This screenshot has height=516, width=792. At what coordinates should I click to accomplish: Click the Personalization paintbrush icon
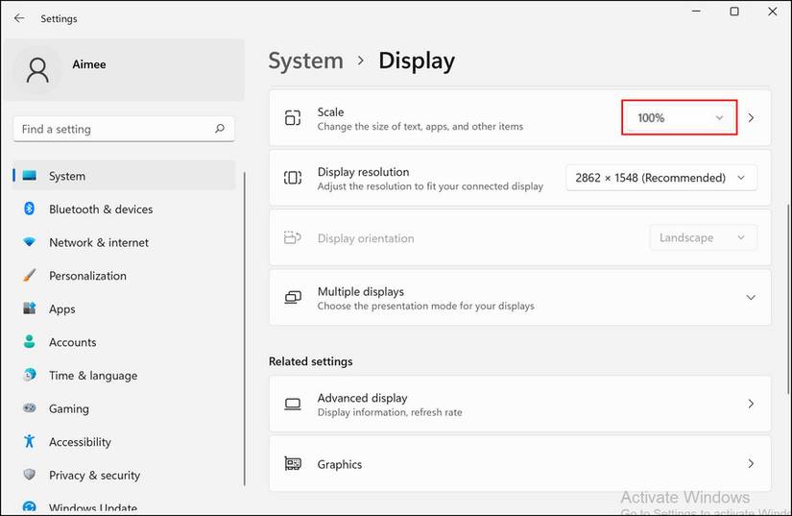pos(30,275)
